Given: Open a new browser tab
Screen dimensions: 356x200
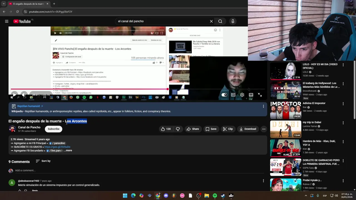Looking at the screenshot, I should point(54,4).
